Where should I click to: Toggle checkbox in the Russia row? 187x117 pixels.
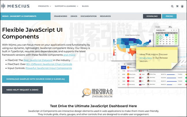119,84
